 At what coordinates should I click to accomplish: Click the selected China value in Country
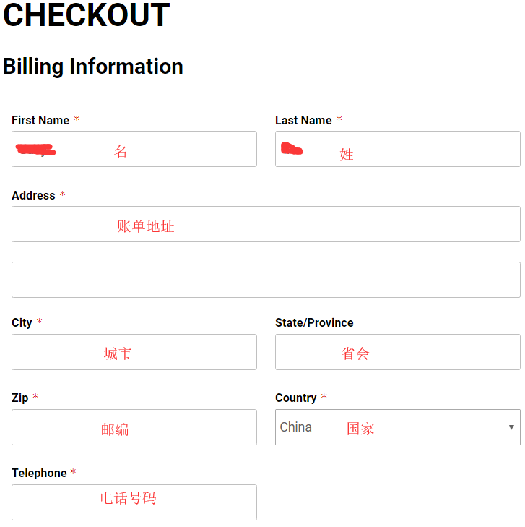click(296, 427)
